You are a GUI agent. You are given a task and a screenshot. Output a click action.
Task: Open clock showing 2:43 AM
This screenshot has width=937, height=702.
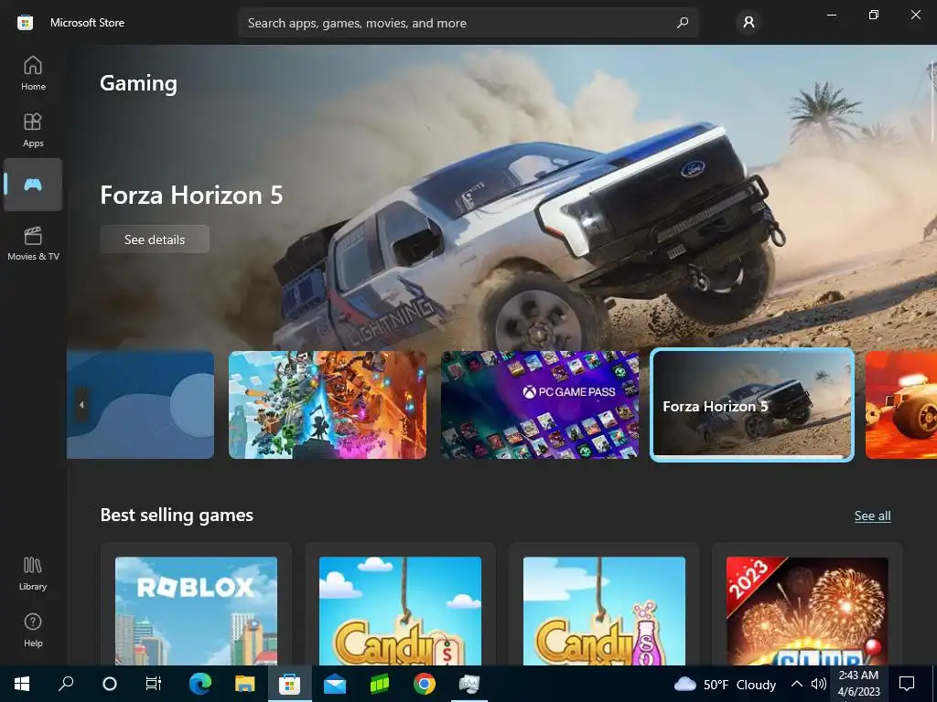(858, 684)
